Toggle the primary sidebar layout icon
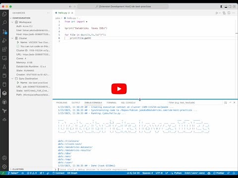The image size is (238, 178). coord(222,6)
